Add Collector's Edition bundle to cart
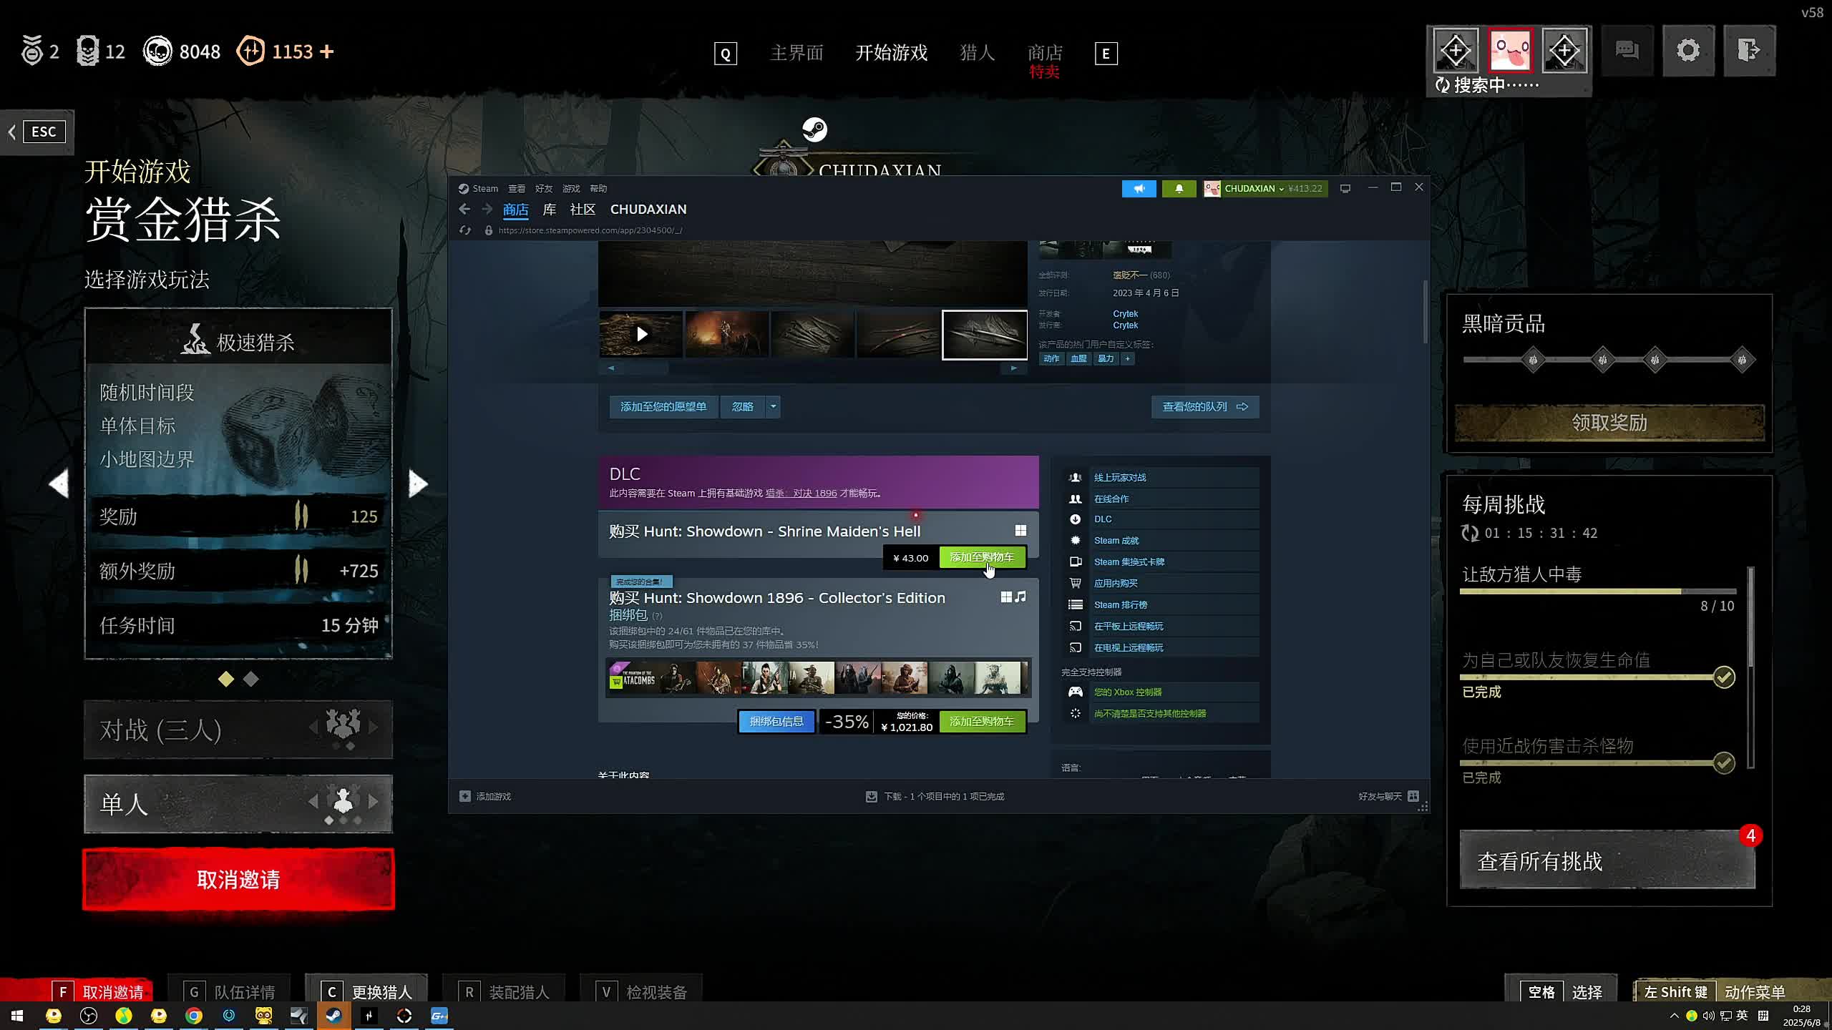 tap(982, 722)
